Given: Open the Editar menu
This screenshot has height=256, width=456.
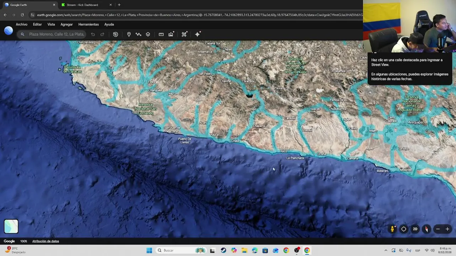Looking at the screenshot, I should tap(37, 25).
